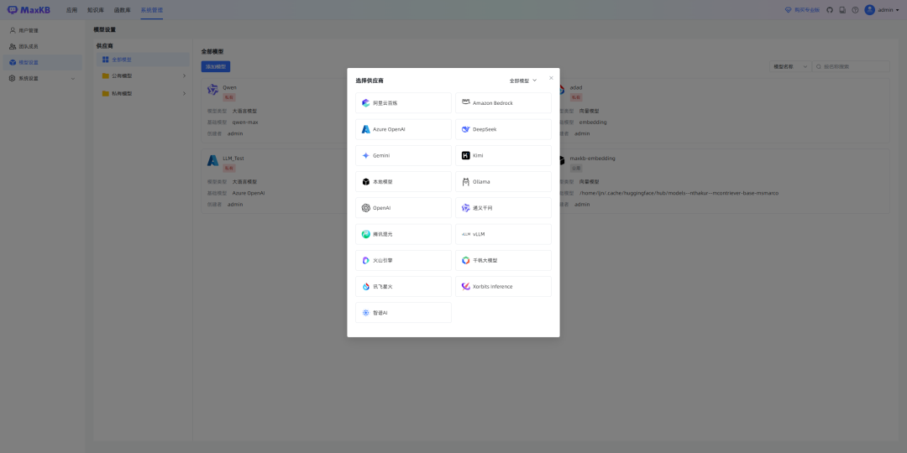Choose the 千帆大模型 provider

pos(503,260)
